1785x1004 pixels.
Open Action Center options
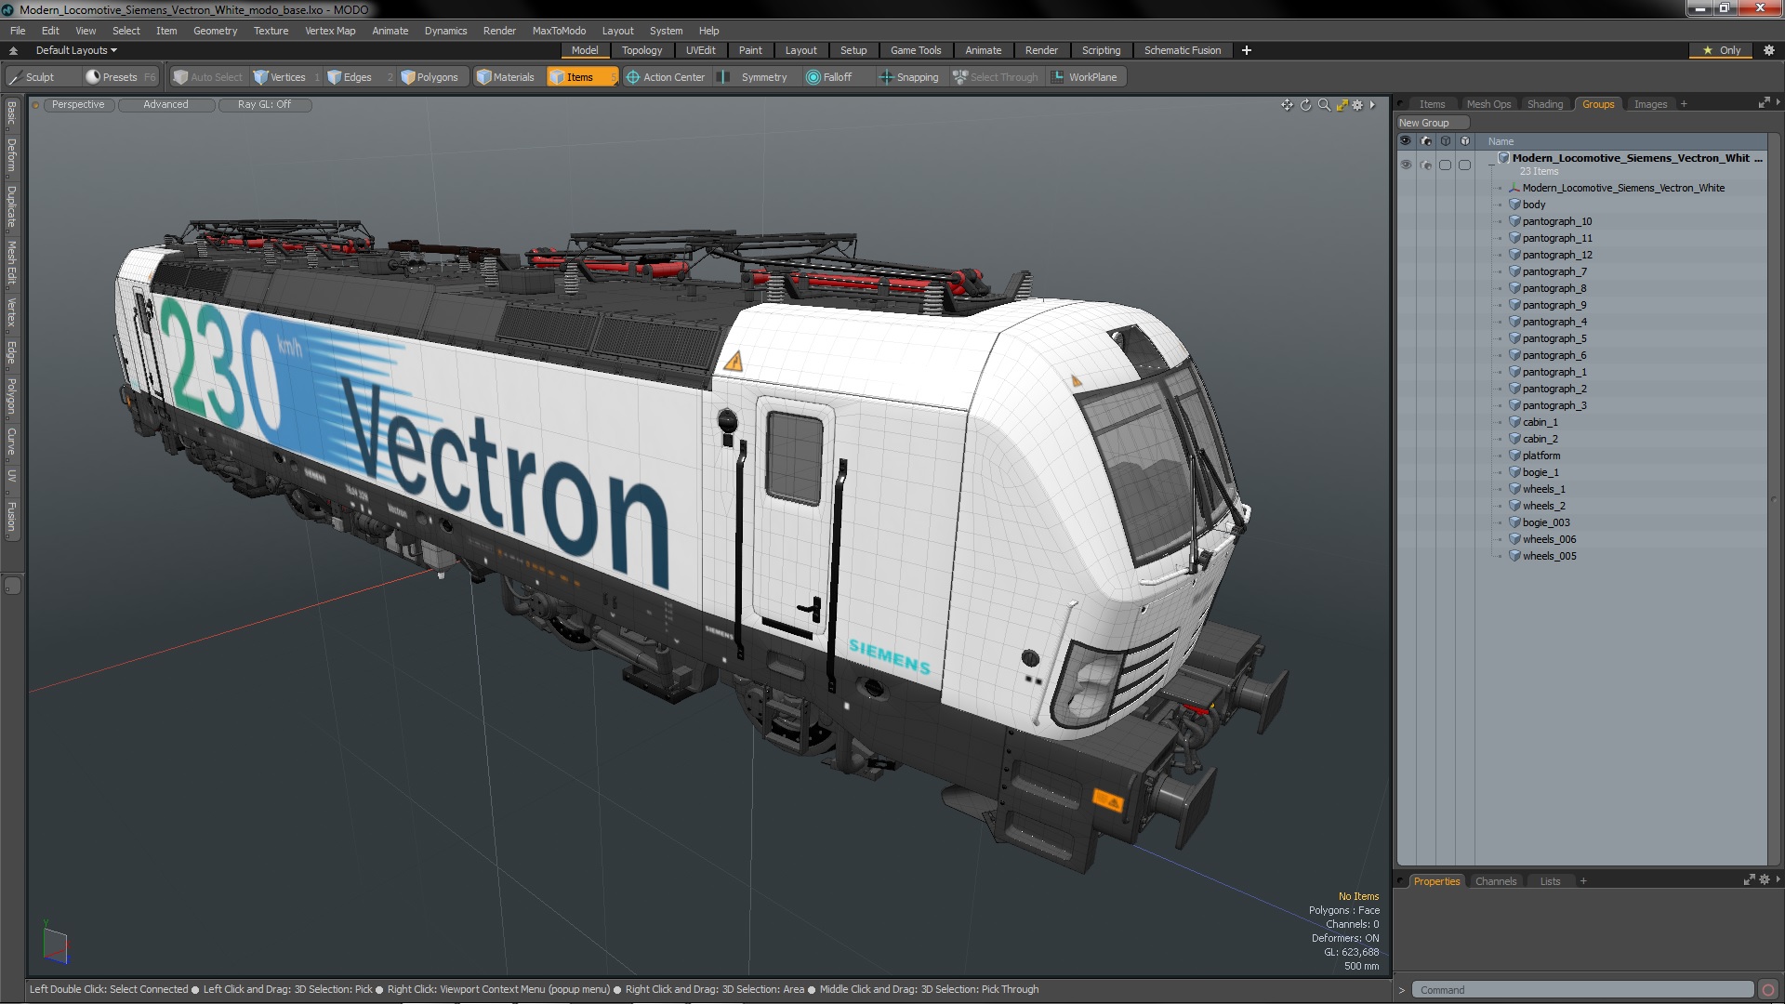pos(666,77)
